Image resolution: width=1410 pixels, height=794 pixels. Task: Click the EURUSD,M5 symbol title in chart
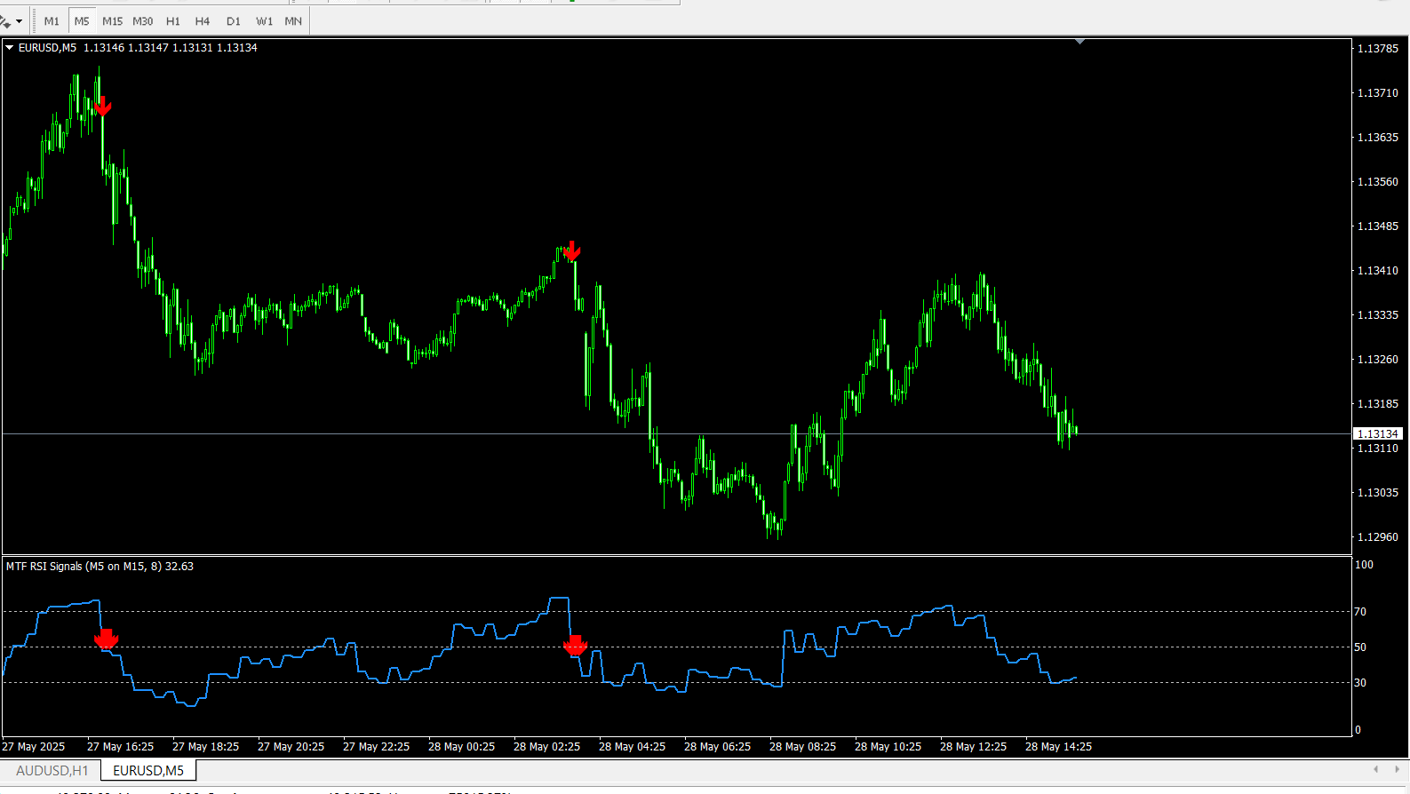tap(48, 48)
